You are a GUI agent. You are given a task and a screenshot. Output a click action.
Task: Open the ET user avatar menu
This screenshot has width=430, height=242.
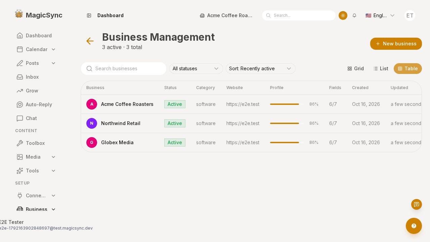pyautogui.click(x=410, y=15)
